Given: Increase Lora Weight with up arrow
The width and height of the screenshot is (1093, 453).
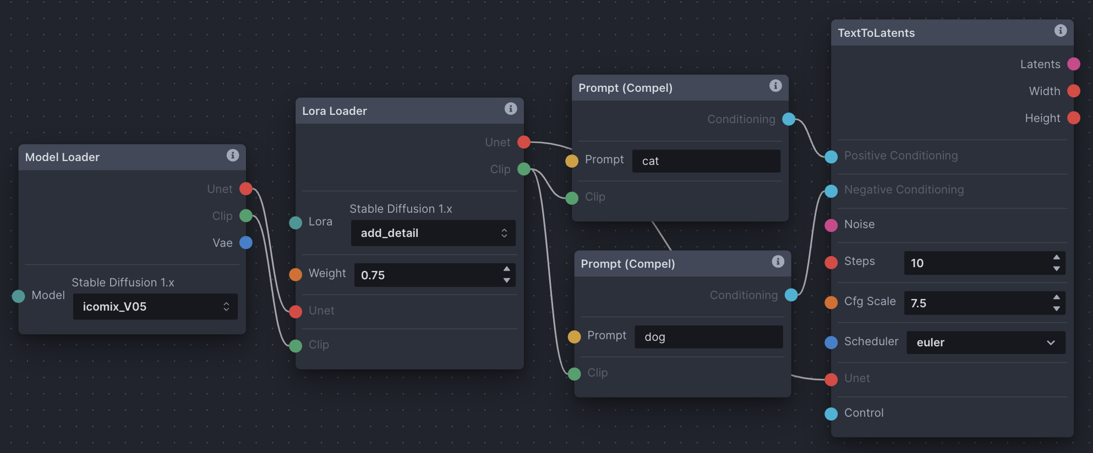Looking at the screenshot, I should pos(506,269).
